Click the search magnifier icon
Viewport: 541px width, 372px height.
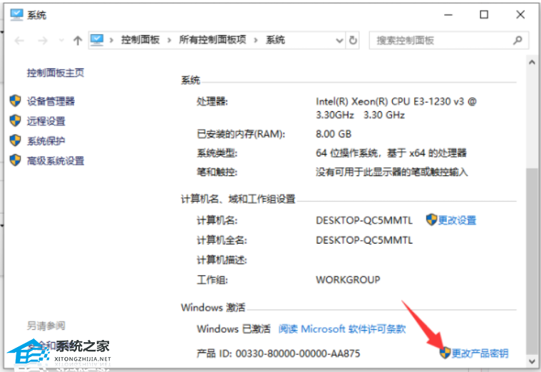pyautogui.click(x=518, y=41)
